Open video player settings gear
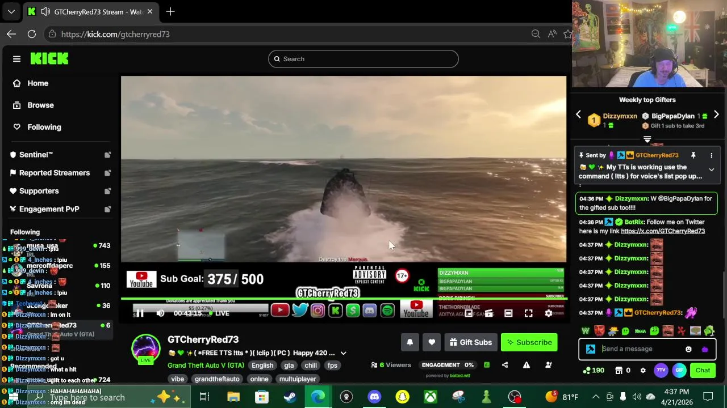This screenshot has width=727, height=408. click(x=549, y=313)
